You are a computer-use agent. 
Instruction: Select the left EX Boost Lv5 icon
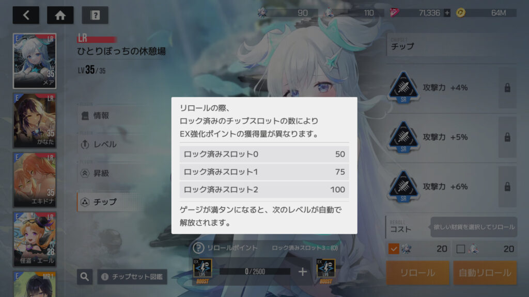(x=203, y=271)
